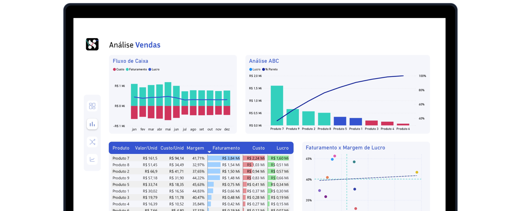Click the yellow scatter point in margin chart
Viewport: 521px width, 211px height.
click(417, 172)
